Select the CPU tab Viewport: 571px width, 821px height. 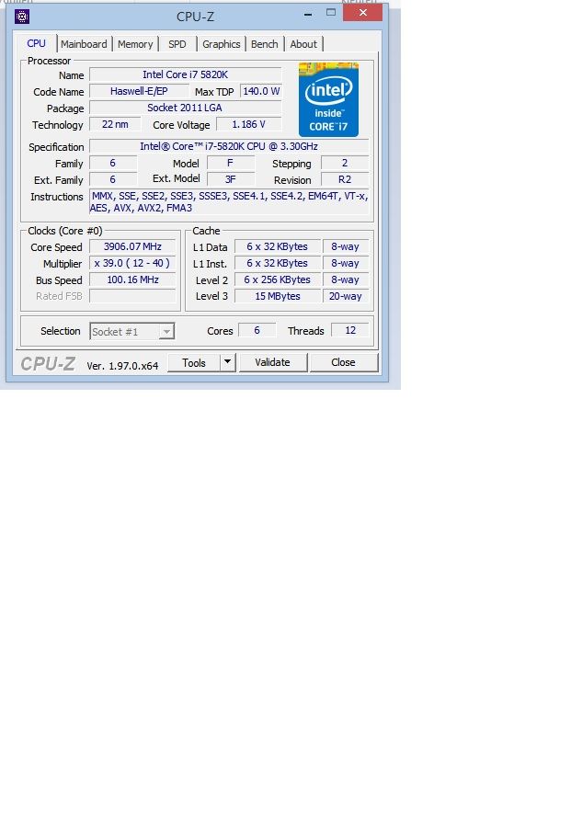[36, 43]
